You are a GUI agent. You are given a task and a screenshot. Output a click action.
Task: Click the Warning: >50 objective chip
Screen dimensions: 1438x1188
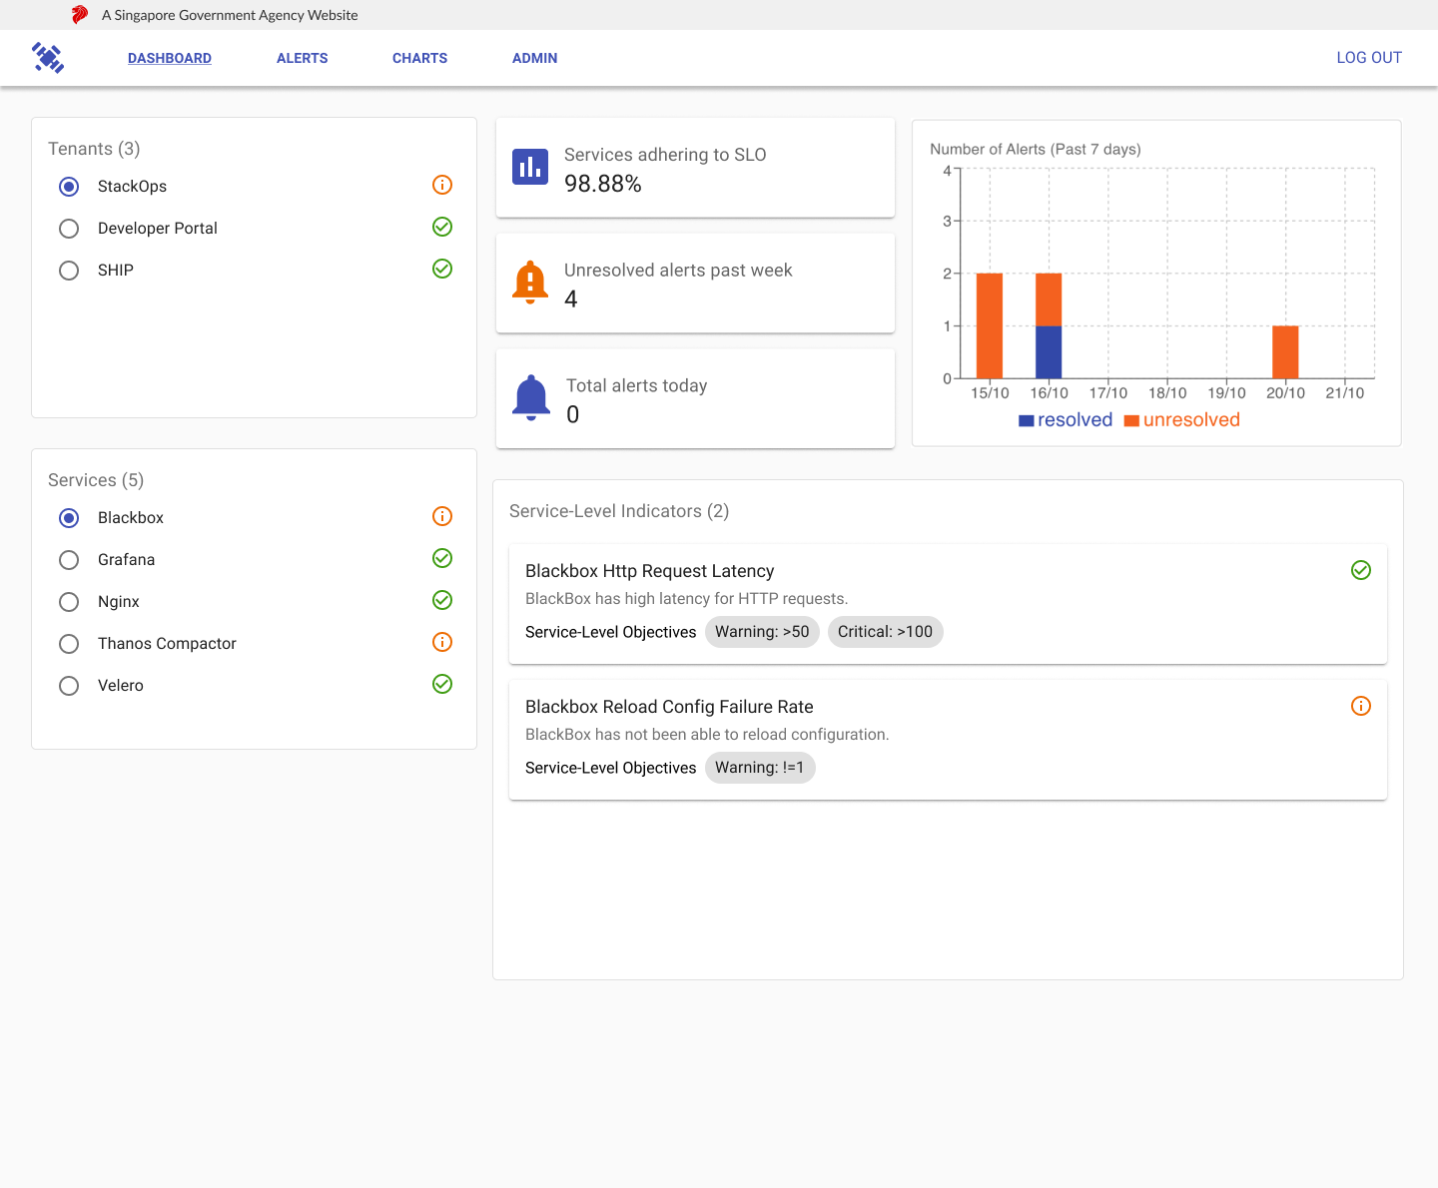[x=762, y=632]
